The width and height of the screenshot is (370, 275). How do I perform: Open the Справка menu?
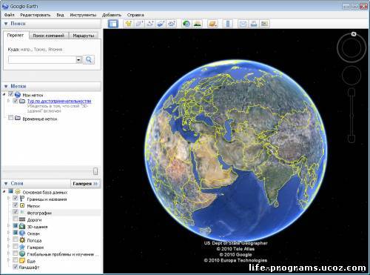(135, 15)
